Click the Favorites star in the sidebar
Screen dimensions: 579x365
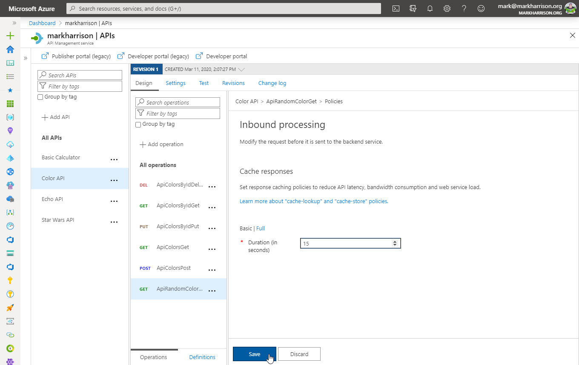point(10,90)
